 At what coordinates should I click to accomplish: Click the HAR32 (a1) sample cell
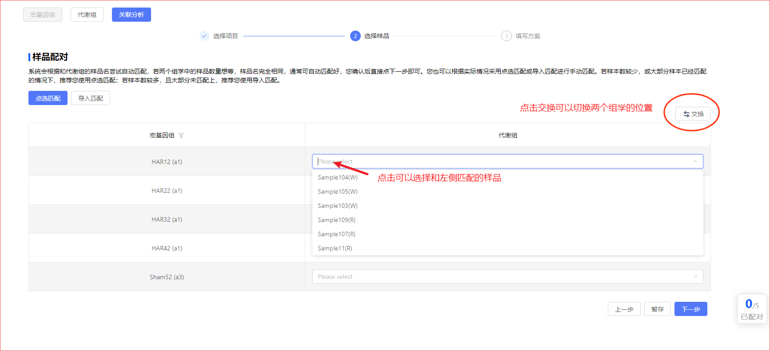pyautogui.click(x=167, y=219)
